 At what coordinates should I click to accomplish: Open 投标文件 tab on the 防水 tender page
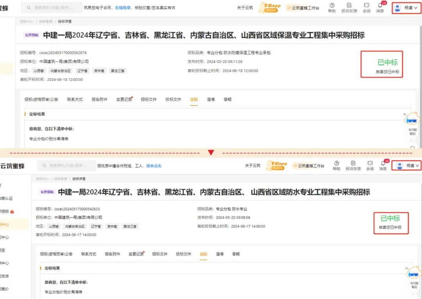184,254
